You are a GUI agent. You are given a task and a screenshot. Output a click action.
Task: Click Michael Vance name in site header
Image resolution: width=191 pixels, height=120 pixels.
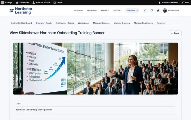(173, 10)
